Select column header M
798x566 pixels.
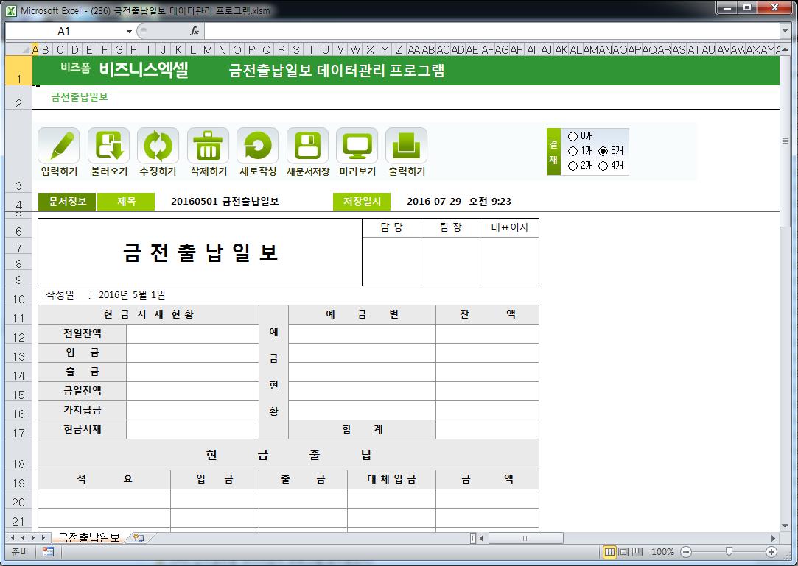tap(208, 49)
